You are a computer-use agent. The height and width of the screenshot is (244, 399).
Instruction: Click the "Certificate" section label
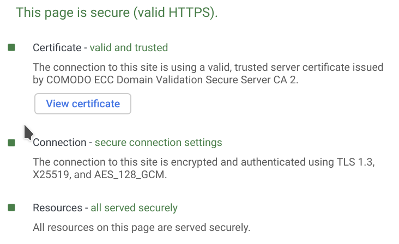tap(57, 47)
